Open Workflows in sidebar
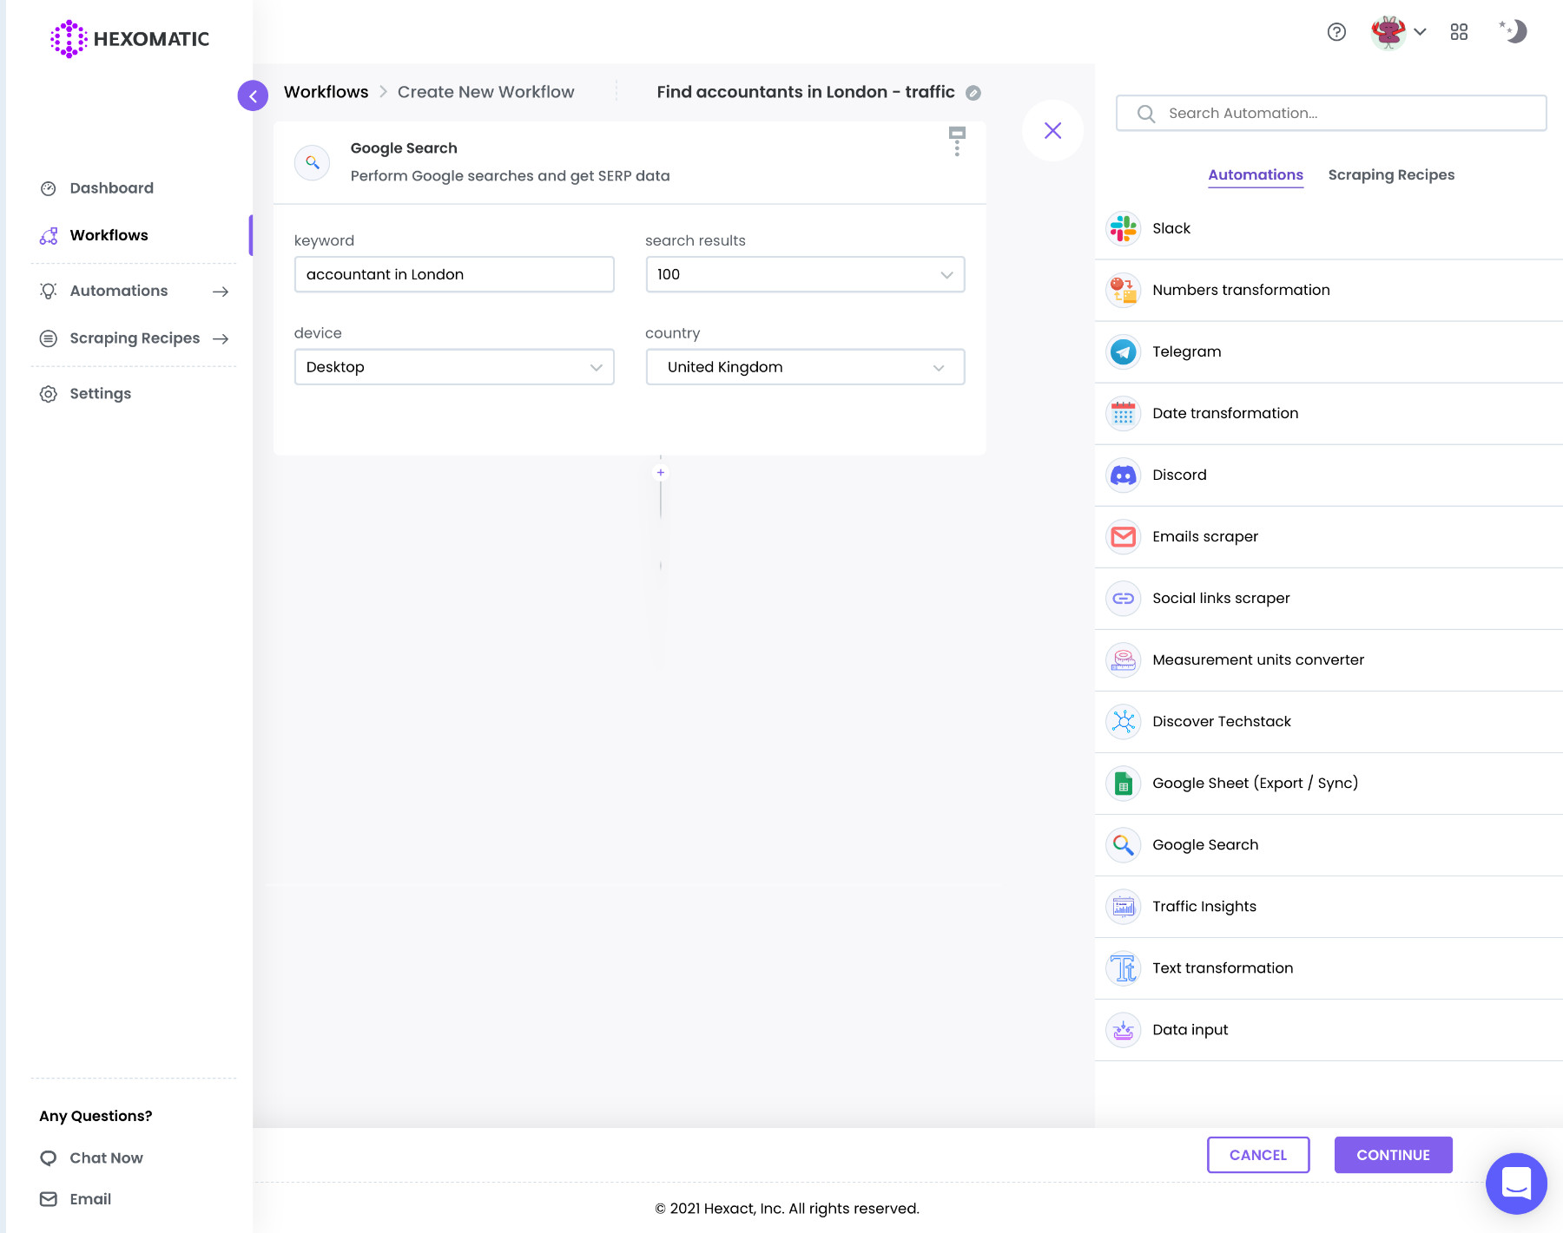Viewport: 1563px width, 1233px height. 109,235
